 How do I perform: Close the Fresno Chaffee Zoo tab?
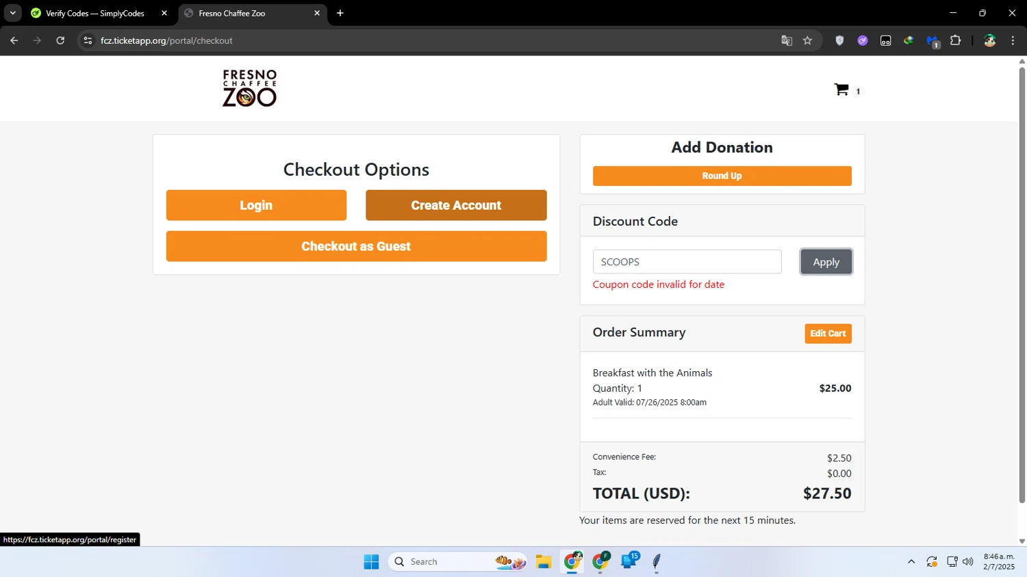click(x=317, y=13)
